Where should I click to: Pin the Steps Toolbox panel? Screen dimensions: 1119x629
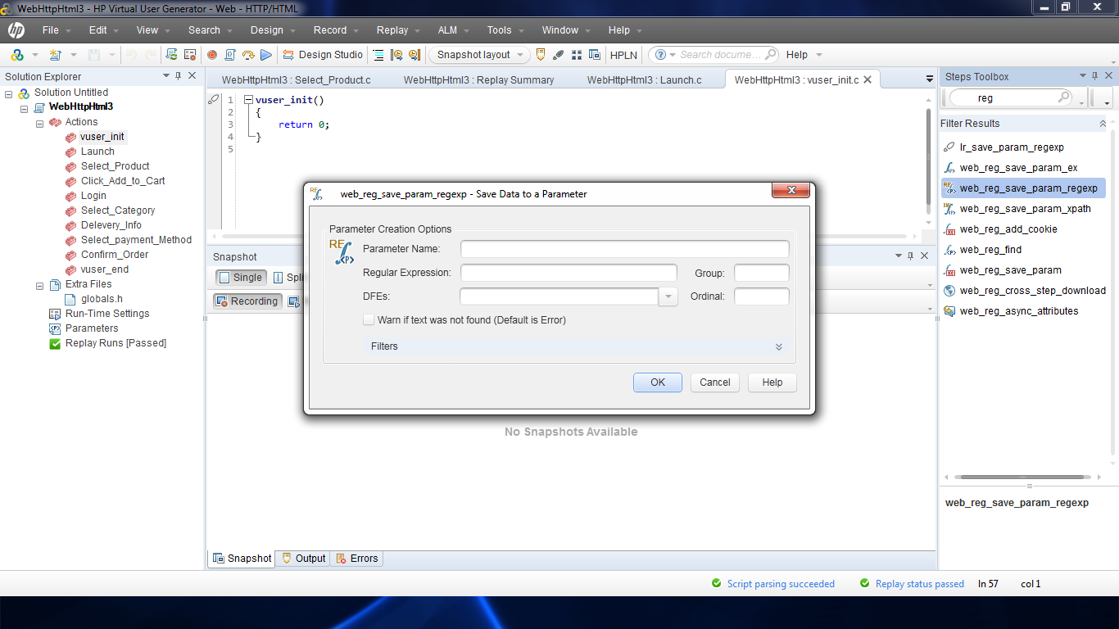click(x=1095, y=76)
